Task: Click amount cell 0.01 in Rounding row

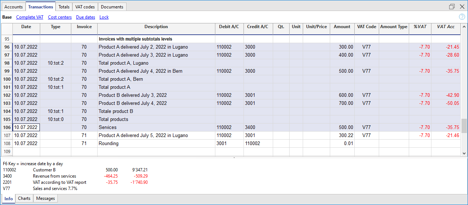Action: [x=342, y=144]
